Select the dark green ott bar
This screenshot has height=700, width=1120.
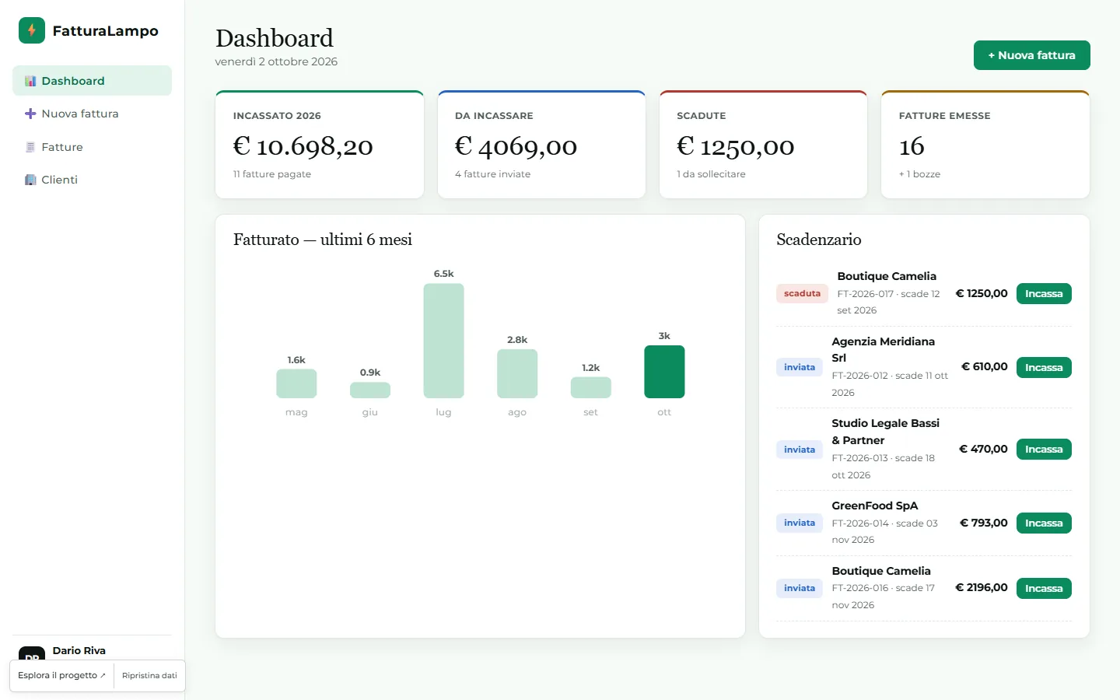(664, 372)
